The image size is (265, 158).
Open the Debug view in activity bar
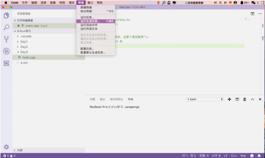[6, 51]
